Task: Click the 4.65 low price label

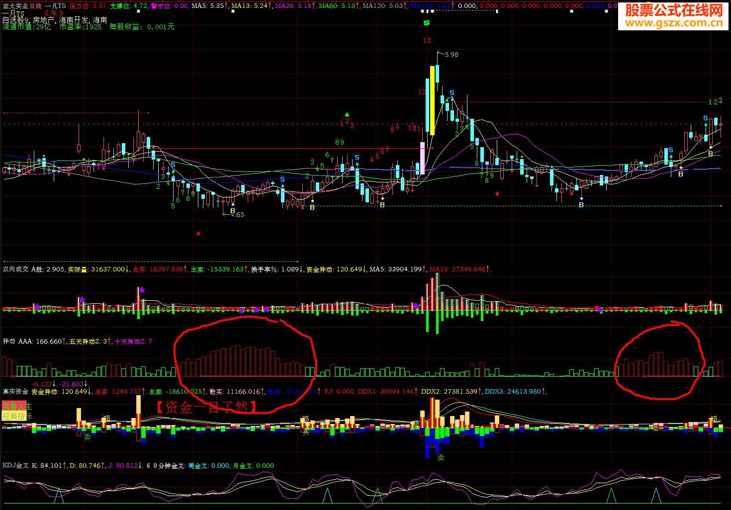Action: point(237,215)
